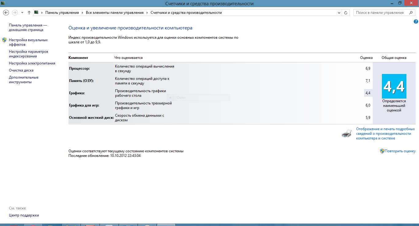Screen dimensions: 419x226
Task: Click the Что оценивается column header
Action: pyautogui.click(x=129, y=58)
